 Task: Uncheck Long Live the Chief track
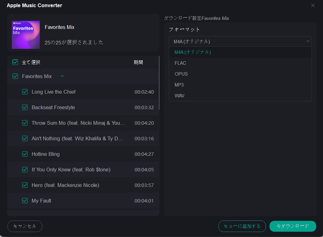[x=25, y=92]
